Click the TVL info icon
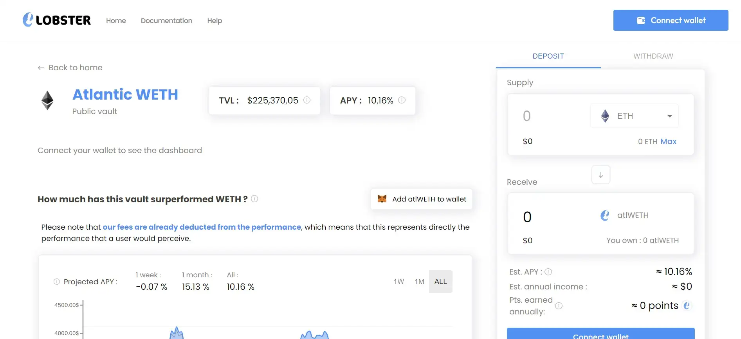The width and height of the screenshot is (741, 339). [307, 100]
